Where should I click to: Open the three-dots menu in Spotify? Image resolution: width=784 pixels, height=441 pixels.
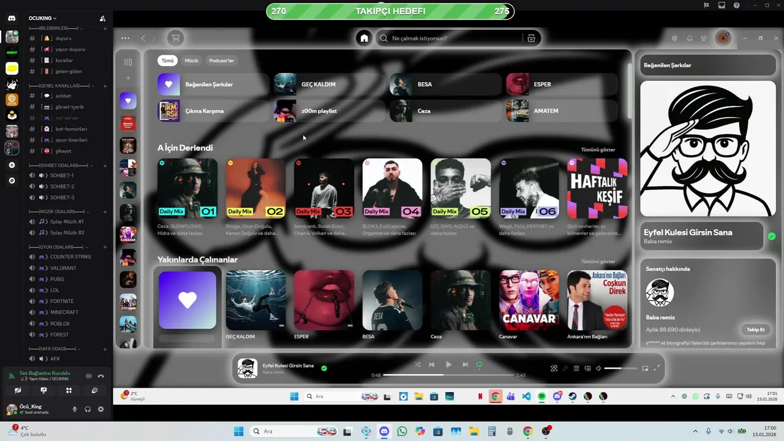click(126, 38)
